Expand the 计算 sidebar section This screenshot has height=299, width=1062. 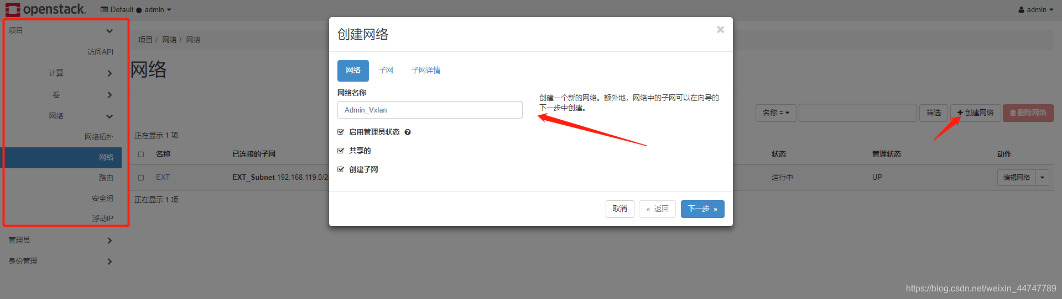pos(61,73)
